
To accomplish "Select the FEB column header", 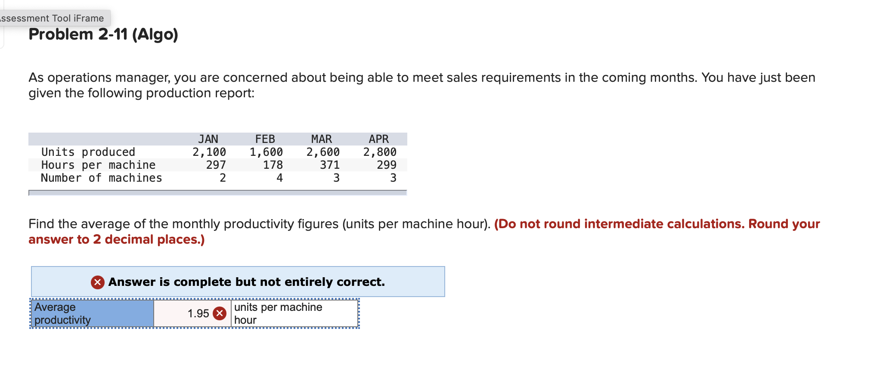I will [264, 139].
